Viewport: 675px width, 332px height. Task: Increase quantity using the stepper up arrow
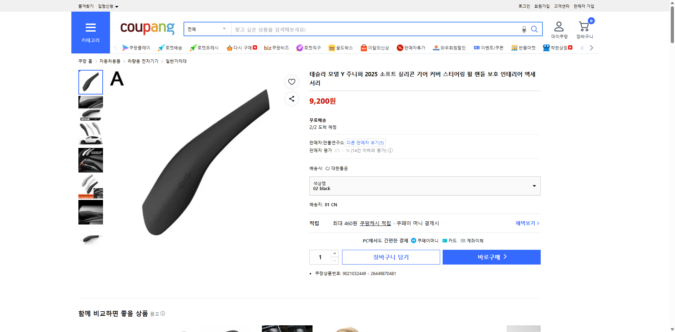pos(334,253)
